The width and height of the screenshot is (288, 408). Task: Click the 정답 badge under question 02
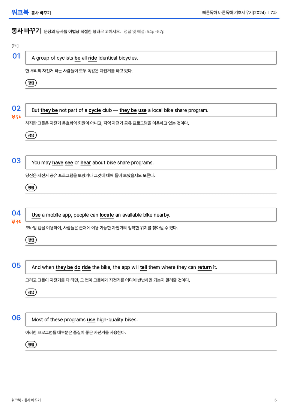pos(31,135)
